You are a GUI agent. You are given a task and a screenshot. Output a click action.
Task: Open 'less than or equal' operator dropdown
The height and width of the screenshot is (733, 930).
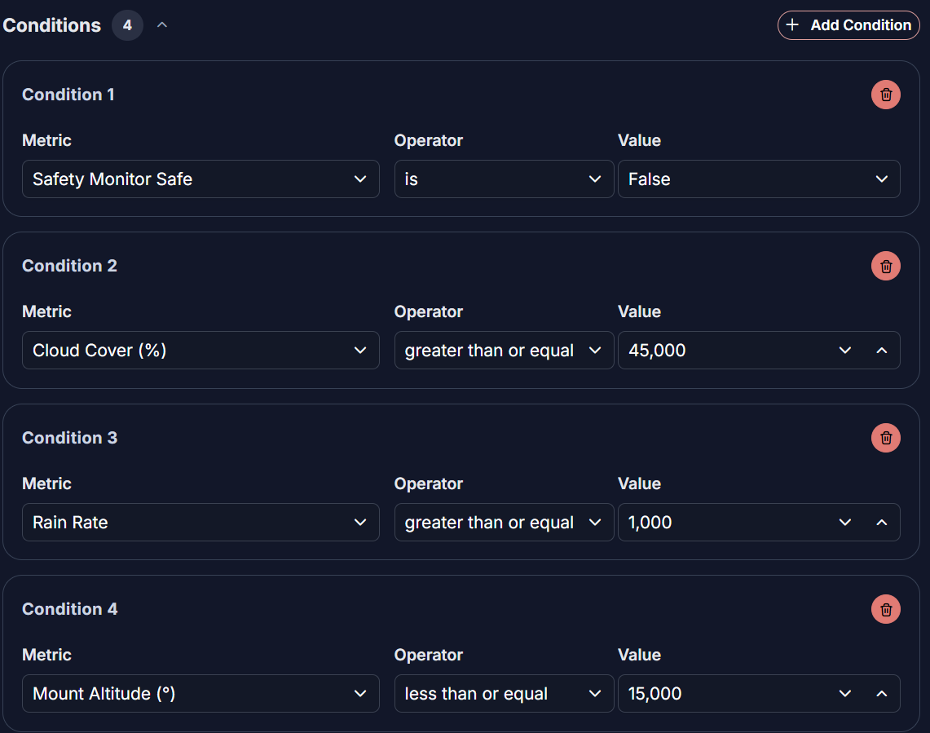point(504,694)
